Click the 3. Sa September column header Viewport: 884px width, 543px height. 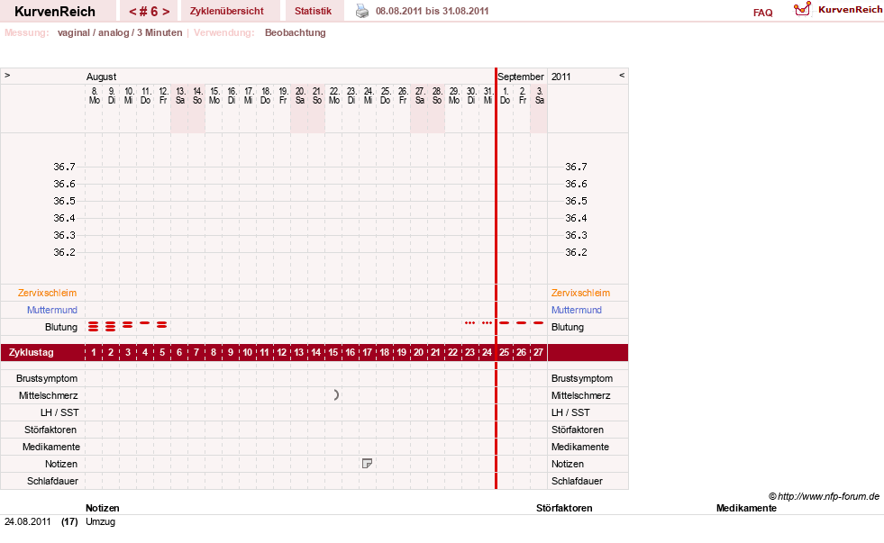540,95
